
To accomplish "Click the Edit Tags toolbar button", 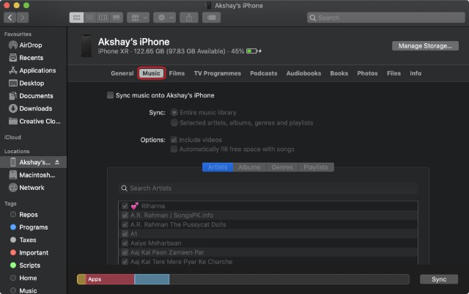I will (212, 18).
